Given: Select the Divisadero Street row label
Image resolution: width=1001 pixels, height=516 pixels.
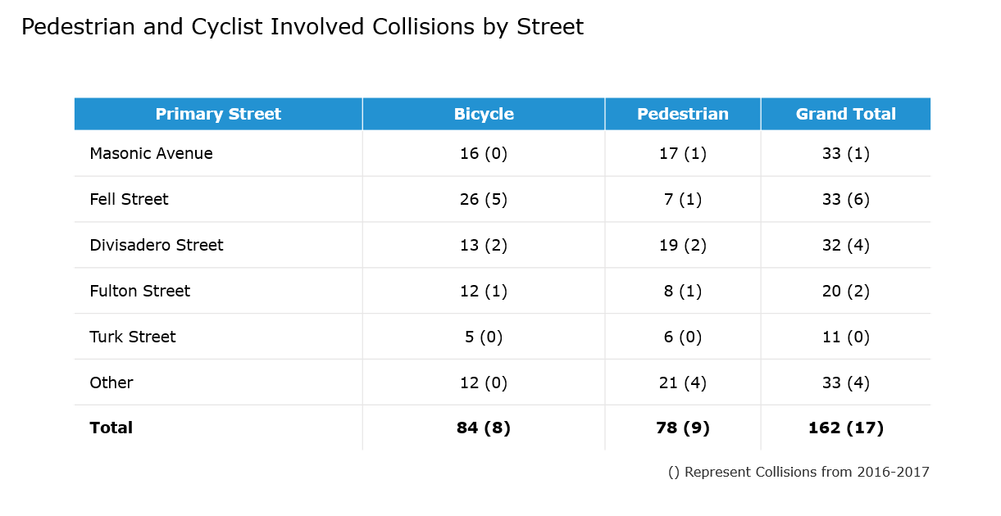Looking at the screenshot, I should [x=156, y=245].
